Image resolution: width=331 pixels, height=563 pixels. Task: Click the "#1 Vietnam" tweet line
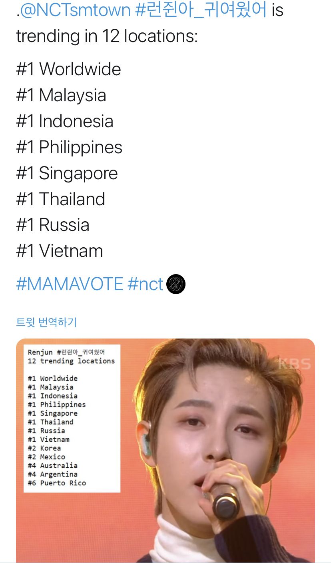coord(60,251)
